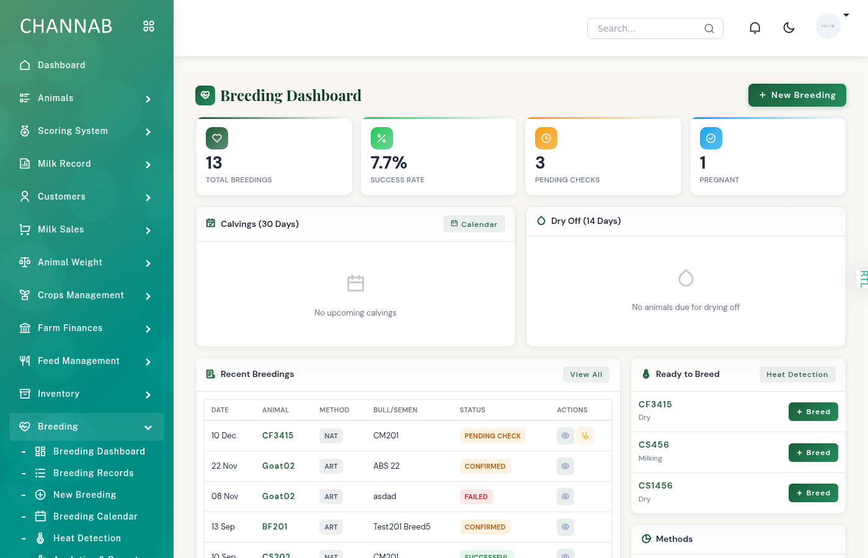Go to Breeding Records in sidebar
The width and height of the screenshot is (868, 558).
pos(94,473)
